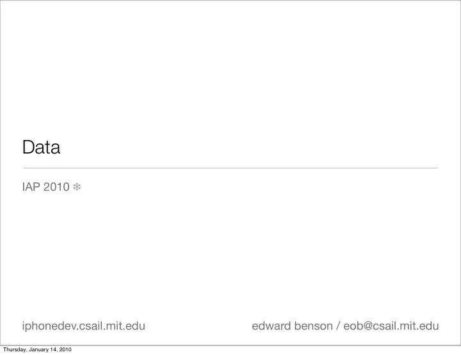
Task: Click the year 2010 in subtitle
Action: point(56,187)
